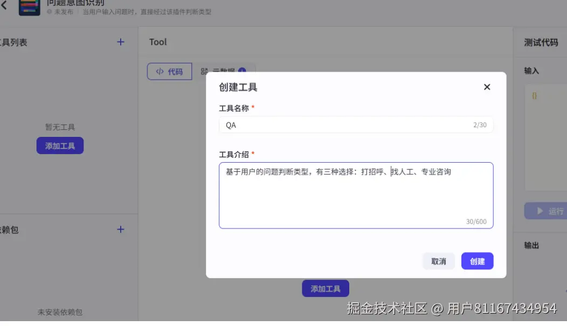Click the 2/30 character counter
This screenshot has width=567, height=326.
pos(480,124)
